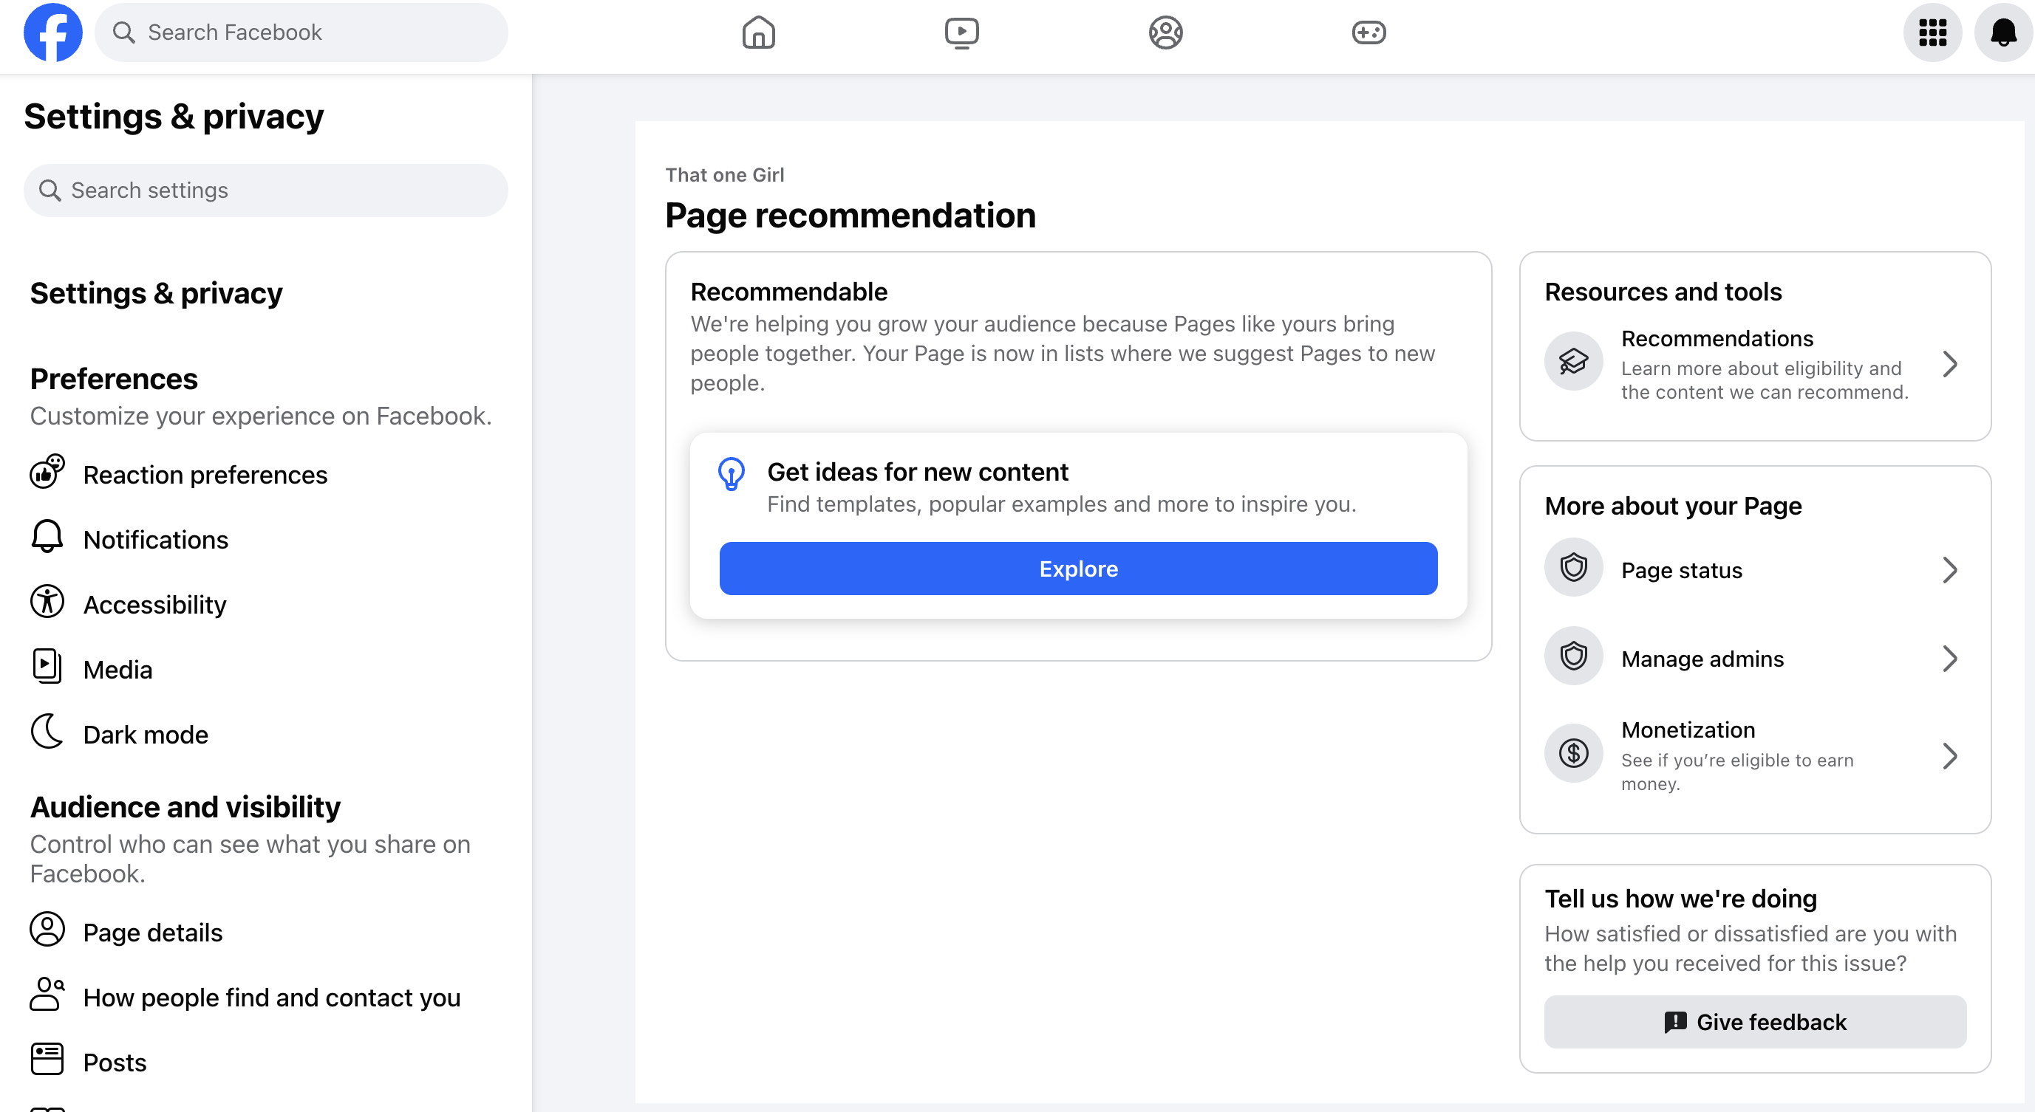Open Dark mode settings
The image size is (2035, 1112).
click(265, 734)
